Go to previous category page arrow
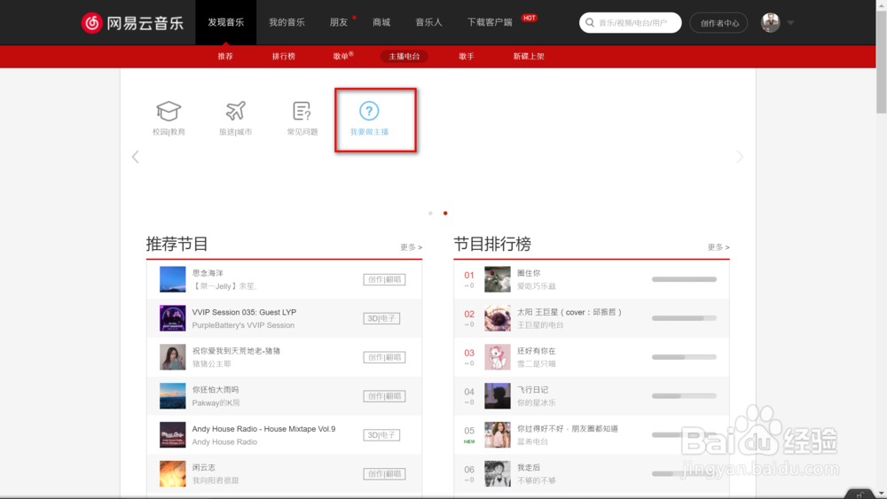Screen dimensions: 887x499 coord(135,157)
